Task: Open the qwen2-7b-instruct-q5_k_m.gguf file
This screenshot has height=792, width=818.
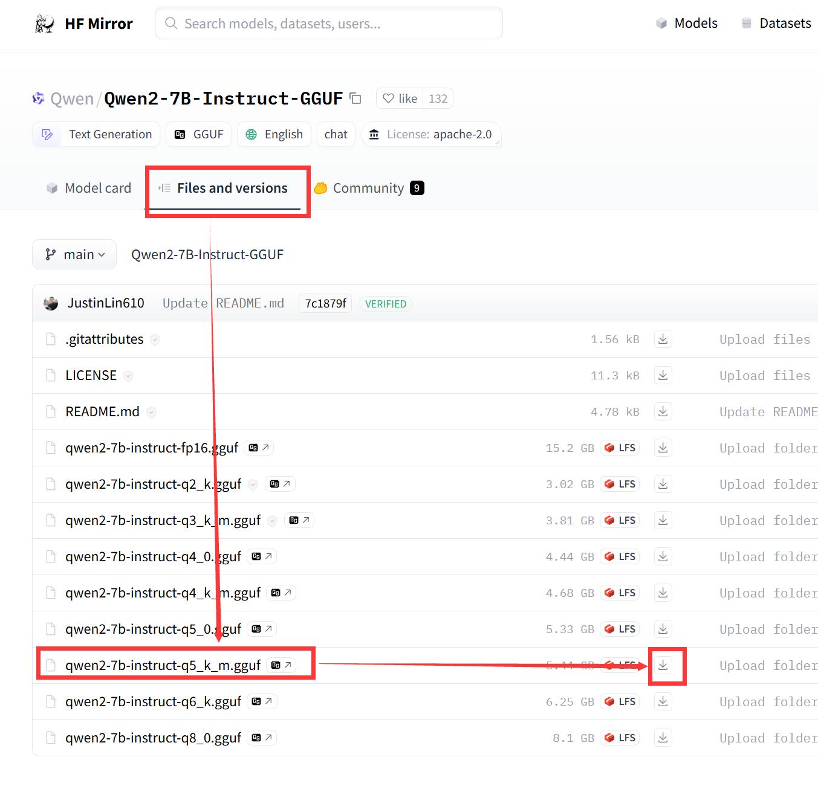Action: (x=163, y=666)
